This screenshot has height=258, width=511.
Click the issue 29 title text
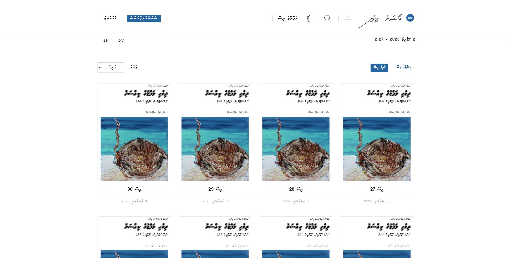click(215, 189)
